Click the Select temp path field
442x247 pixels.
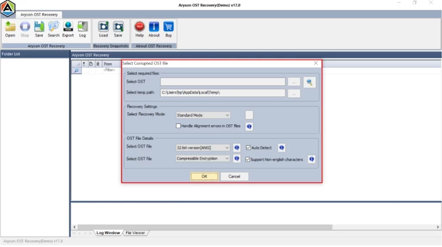[223, 93]
